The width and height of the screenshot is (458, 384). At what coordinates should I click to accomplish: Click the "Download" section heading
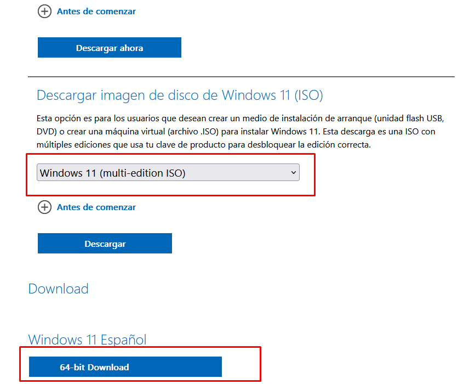[x=58, y=289]
